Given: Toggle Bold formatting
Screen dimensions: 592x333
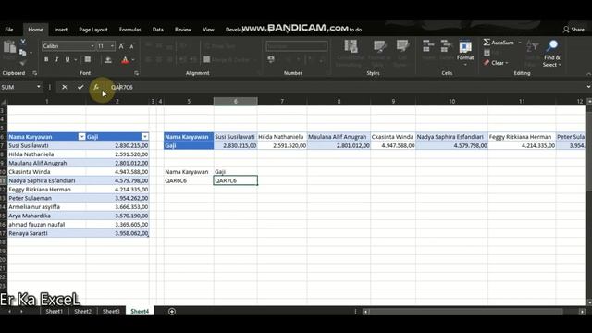Looking at the screenshot, I should pos(46,59).
